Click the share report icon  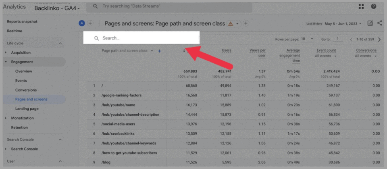(379, 23)
